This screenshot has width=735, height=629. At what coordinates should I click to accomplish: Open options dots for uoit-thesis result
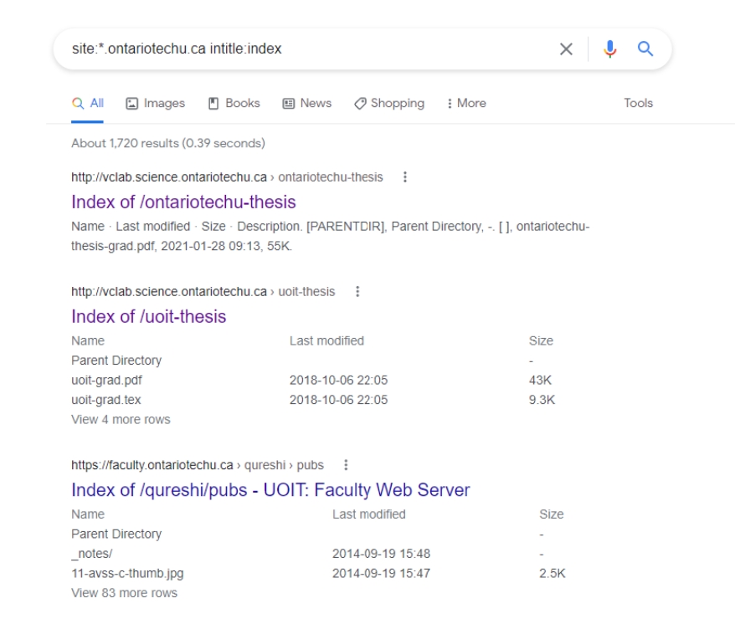(358, 292)
